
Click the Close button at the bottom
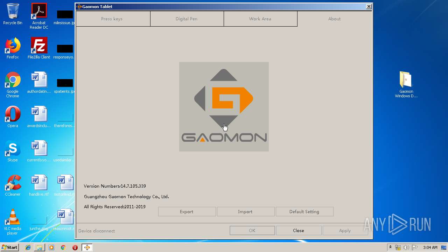[x=299, y=230]
